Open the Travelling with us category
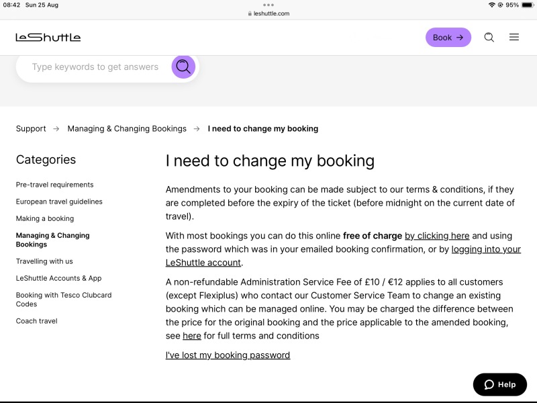Viewport: 537px width, 403px height. click(x=44, y=261)
